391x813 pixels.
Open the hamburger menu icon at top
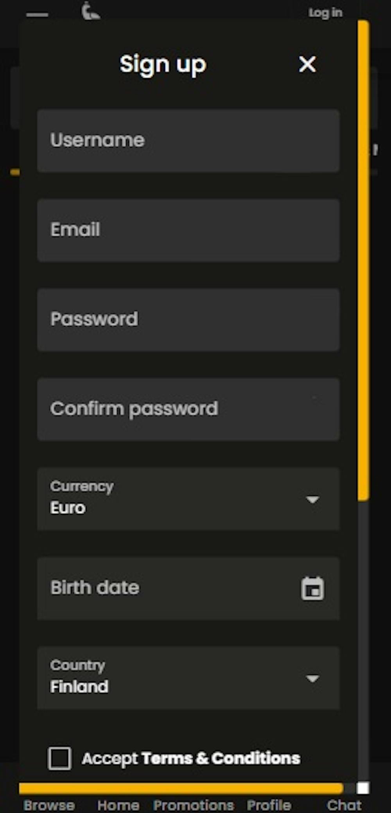coord(38,15)
